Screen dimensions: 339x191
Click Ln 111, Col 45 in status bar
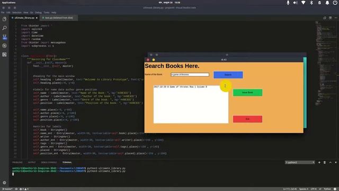pyautogui.click(x=290, y=189)
